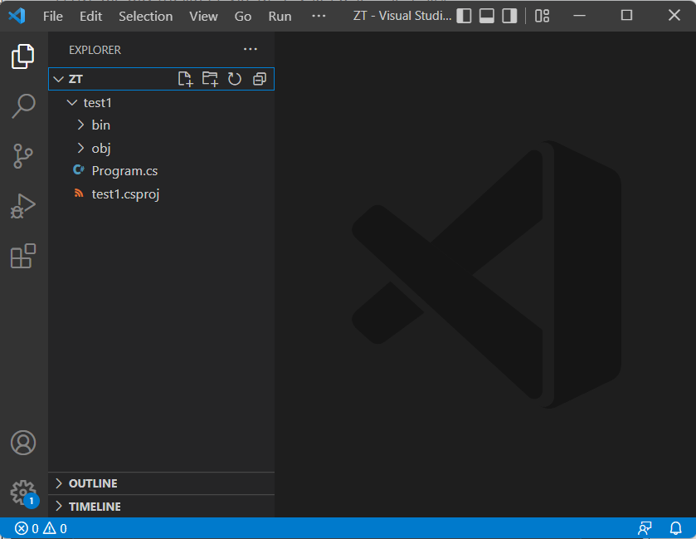This screenshot has width=696, height=539.
Task: Open the Selection menu
Action: point(146,17)
